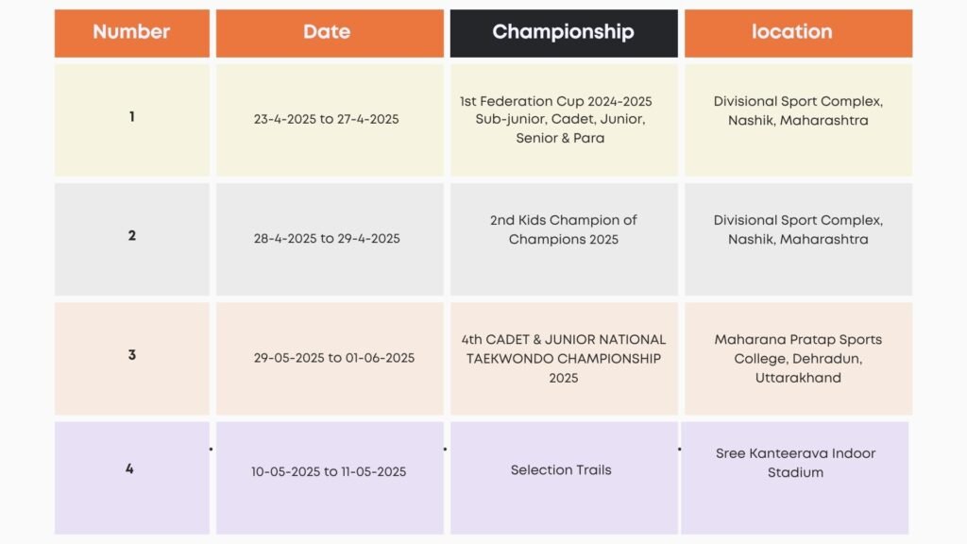This screenshot has height=544, width=967.
Task: Select the date 29-05-2025 to 01-06-2025
Action: coord(334,358)
